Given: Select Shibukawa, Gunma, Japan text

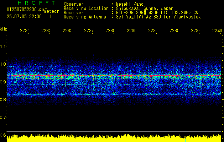Looking at the screenshot, I should [x=145, y=9].
